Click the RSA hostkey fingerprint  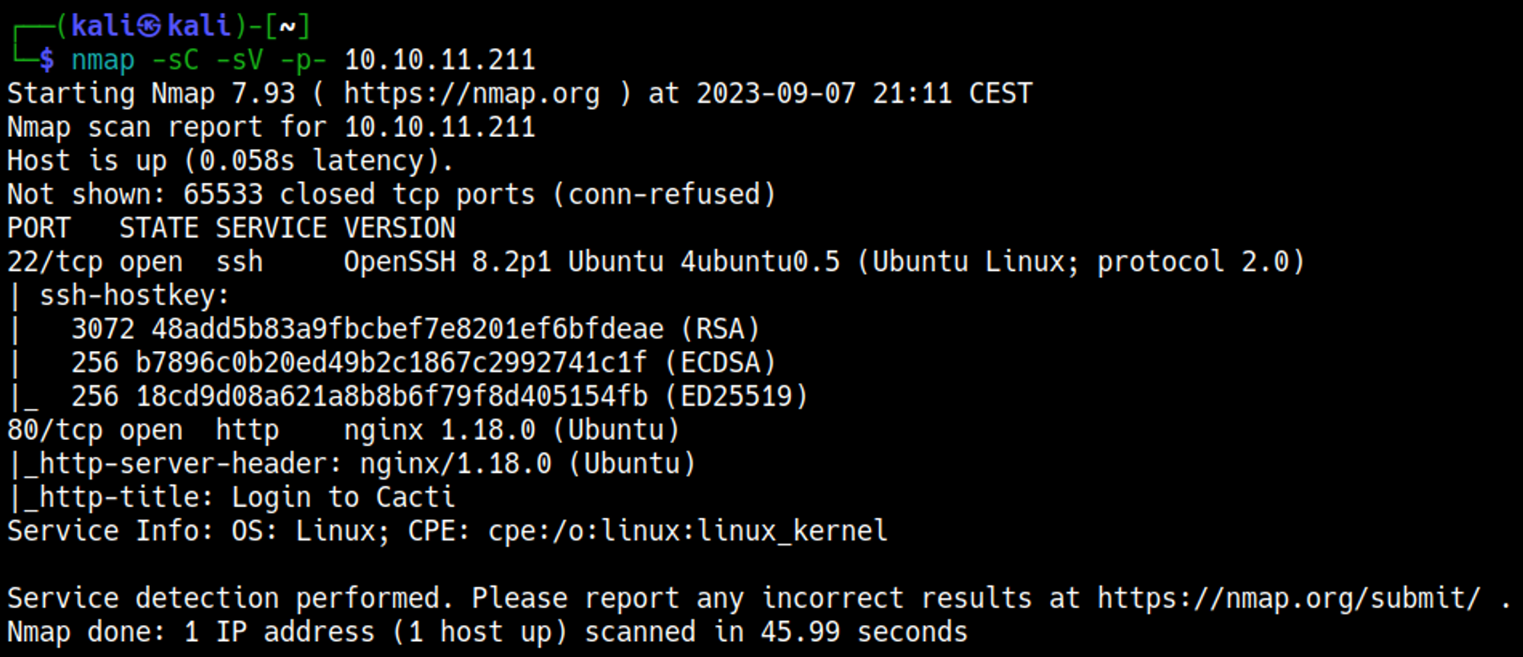click(x=407, y=329)
